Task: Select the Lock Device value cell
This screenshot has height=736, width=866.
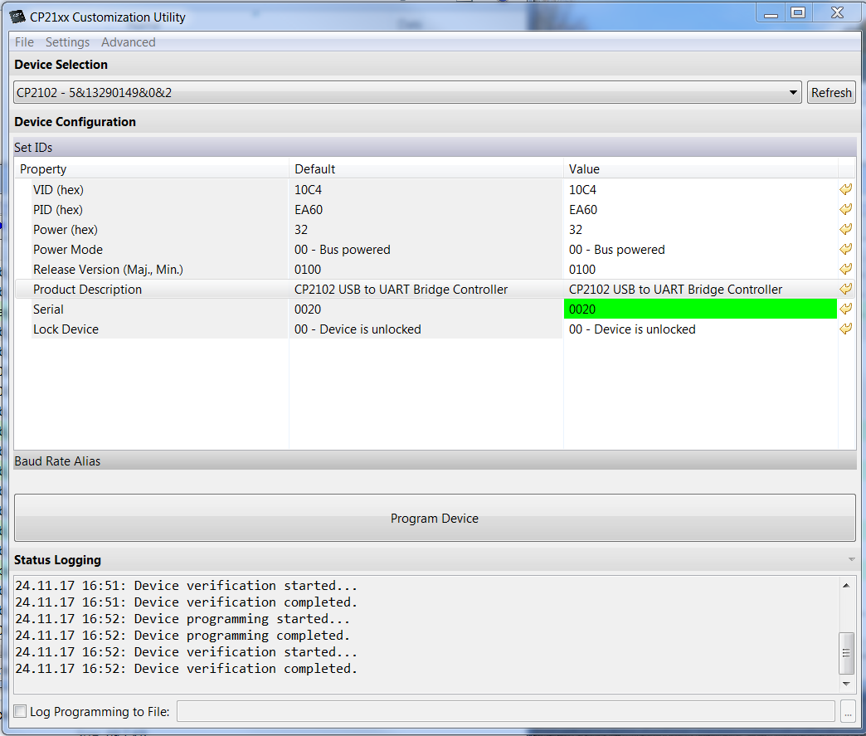Action: [700, 329]
